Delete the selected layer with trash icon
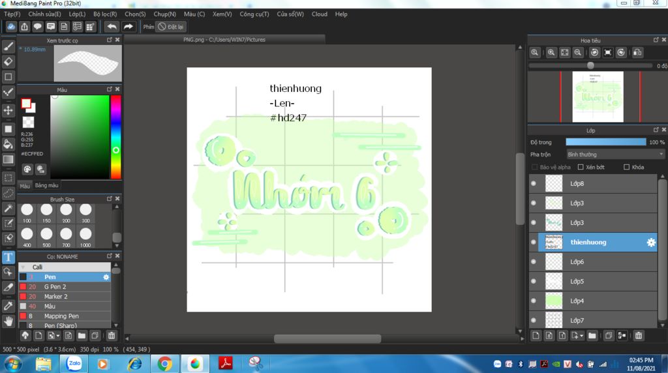668x373 pixels. pyautogui.click(x=638, y=336)
